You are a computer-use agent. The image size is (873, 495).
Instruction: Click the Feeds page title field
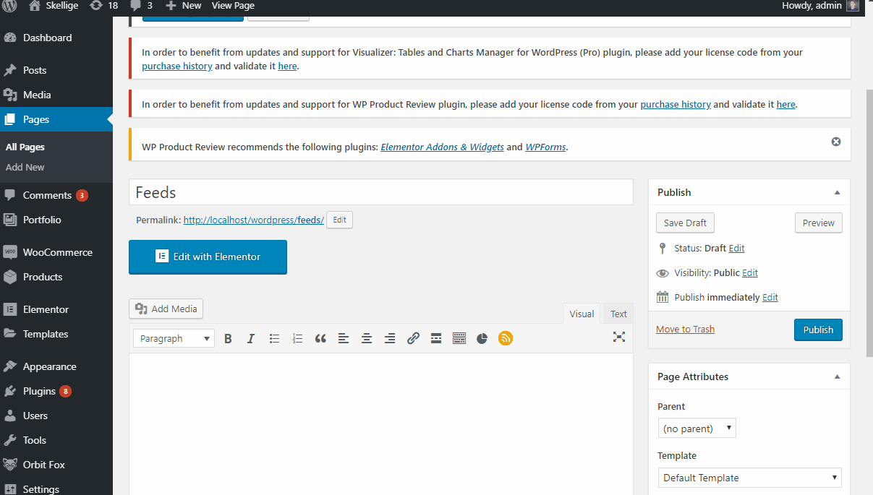380,192
